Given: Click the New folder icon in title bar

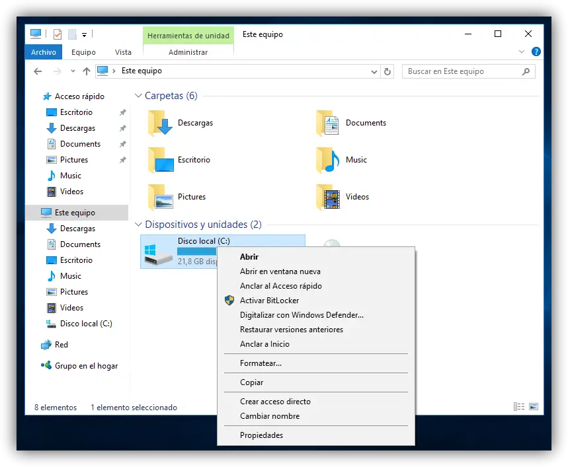Looking at the screenshot, I should [73, 34].
